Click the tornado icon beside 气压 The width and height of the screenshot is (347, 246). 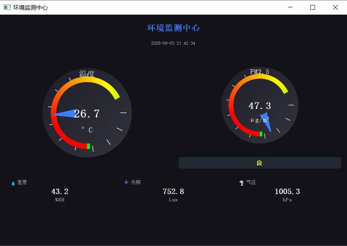point(241,183)
